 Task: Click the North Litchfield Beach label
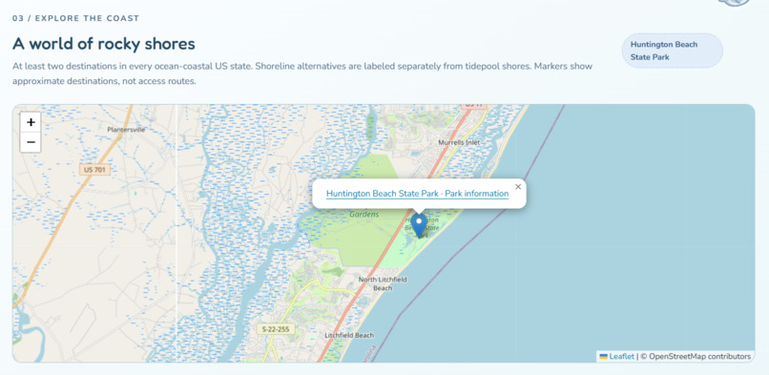tap(383, 283)
